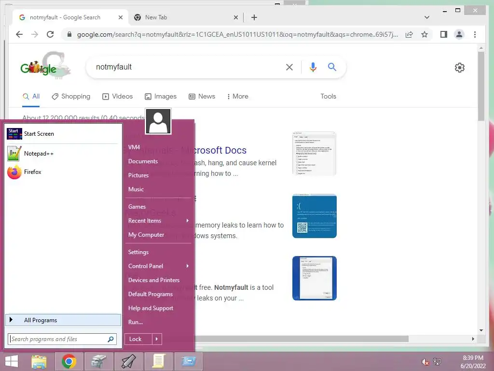Click the taskbar clock showing 8:39 PM
Viewport: 494px width, 371px height.
pos(473,362)
